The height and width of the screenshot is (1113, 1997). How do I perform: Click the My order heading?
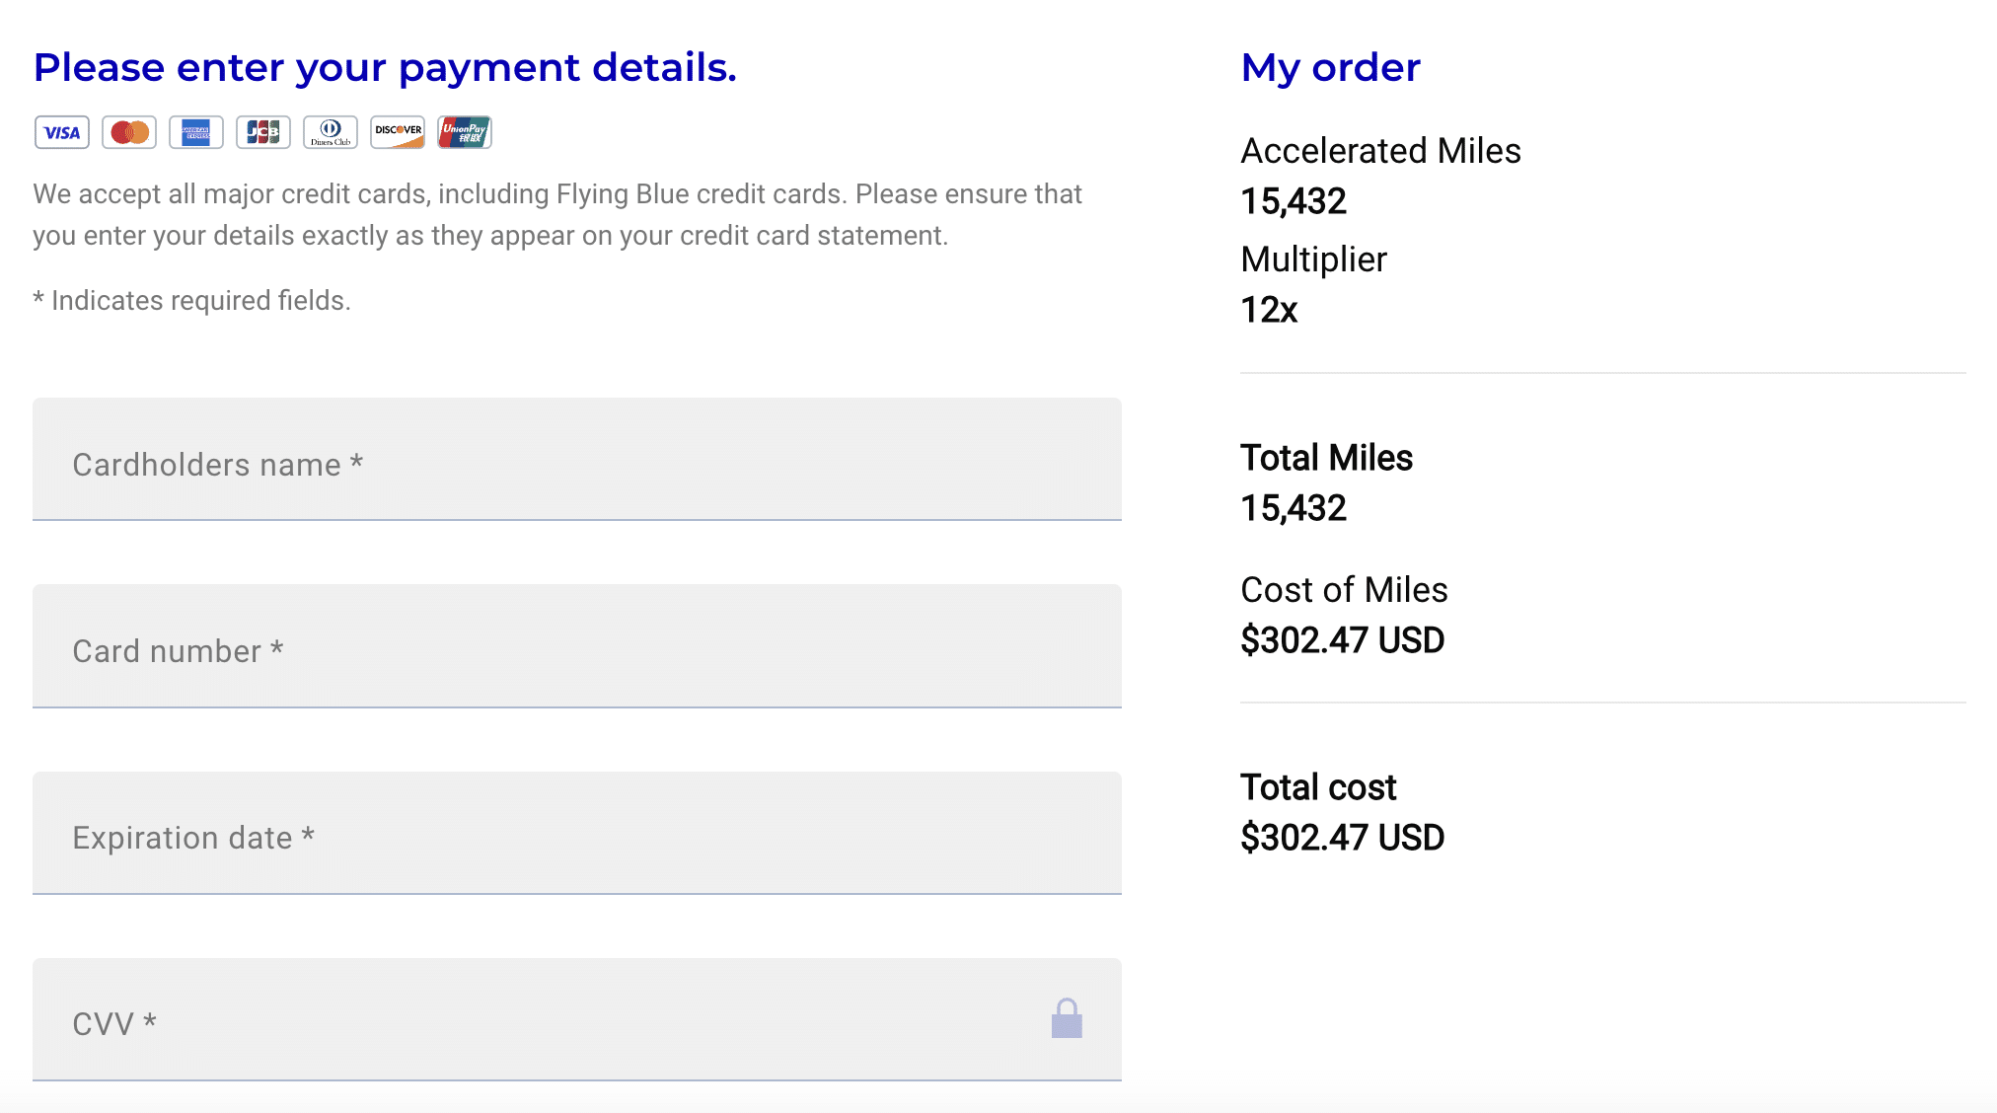(x=1330, y=68)
